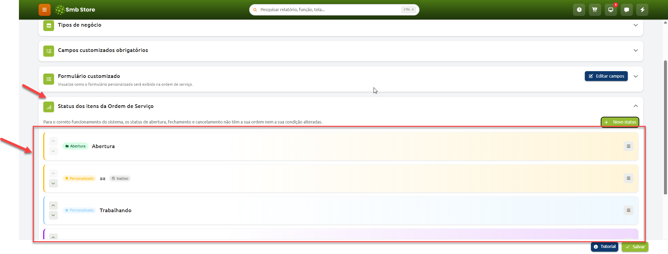The width and height of the screenshot is (668, 254).
Task: Open the help question mark icon
Action: pyautogui.click(x=579, y=10)
